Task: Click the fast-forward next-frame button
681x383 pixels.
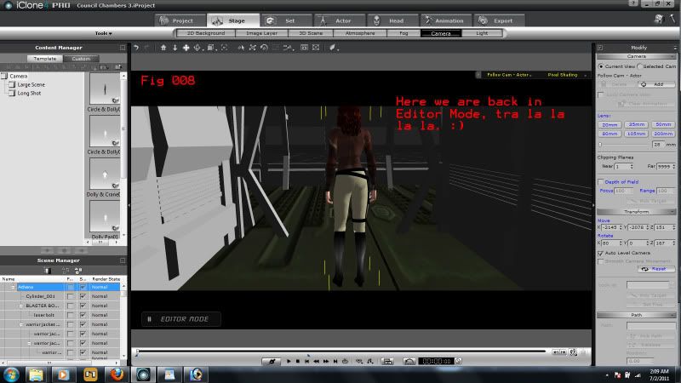Action: click(326, 361)
